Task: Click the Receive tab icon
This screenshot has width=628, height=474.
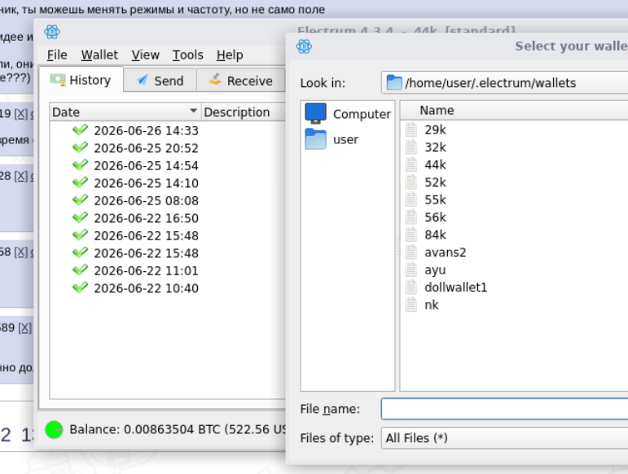Action: pyautogui.click(x=215, y=79)
